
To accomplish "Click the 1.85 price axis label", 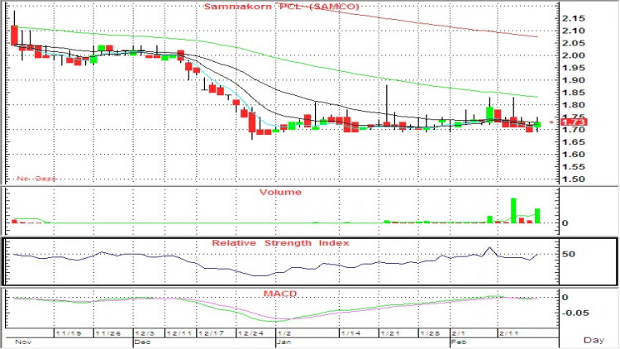I will tap(574, 93).
